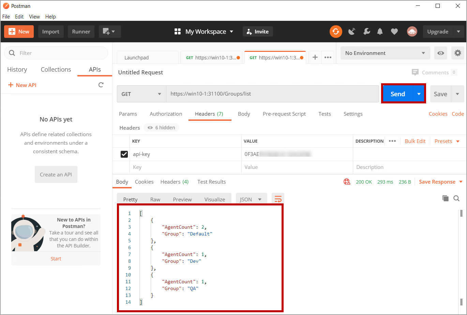Image resolution: width=467 pixels, height=315 pixels.
Task: Uncheck the api-key header checkbox
Action: click(x=124, y=154)
